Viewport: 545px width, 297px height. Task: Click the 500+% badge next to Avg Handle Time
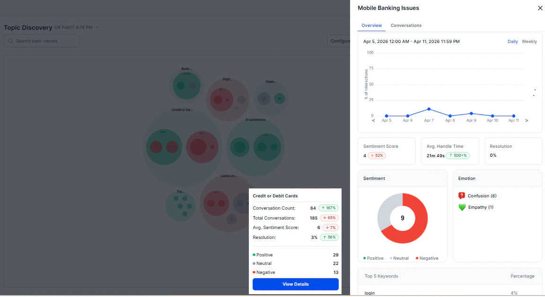459,155
